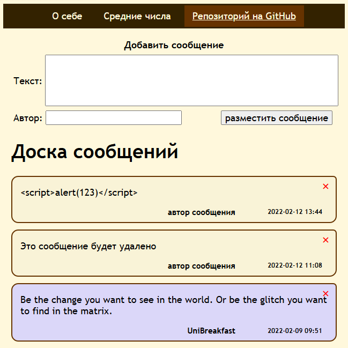Click the 'Автор:' label
This screenshot has height=348, width=348.
28,118
